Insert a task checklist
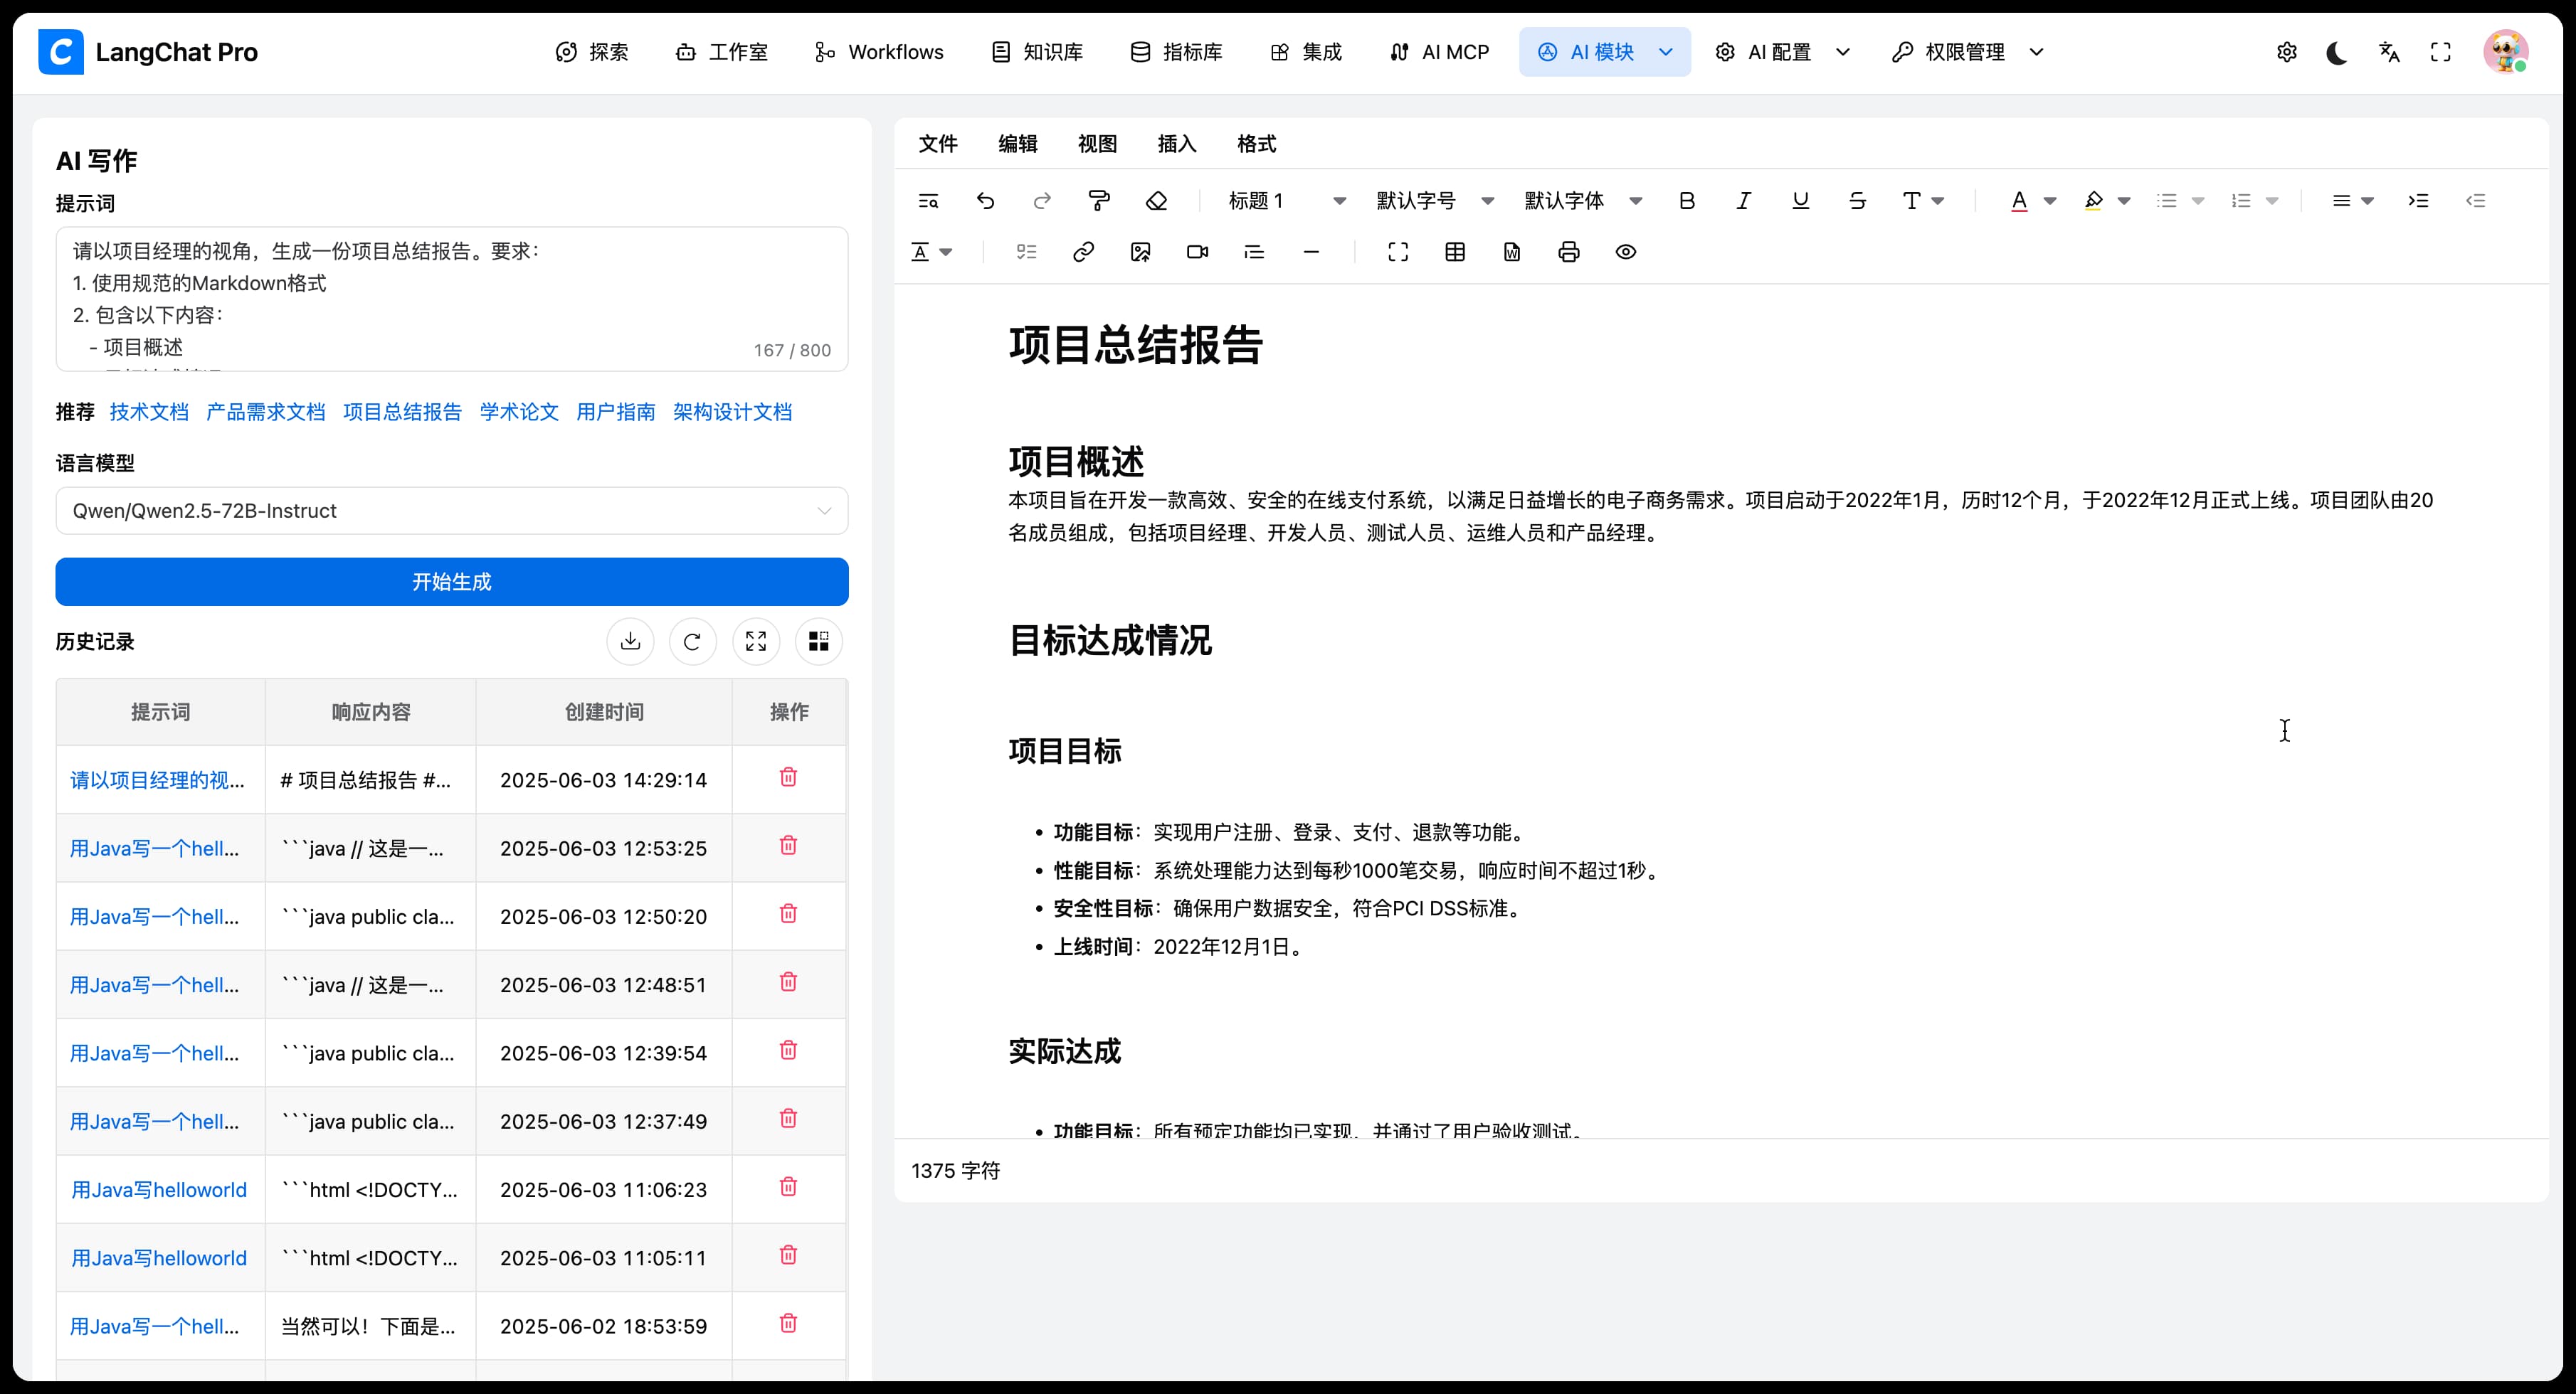 point(1026,252)
